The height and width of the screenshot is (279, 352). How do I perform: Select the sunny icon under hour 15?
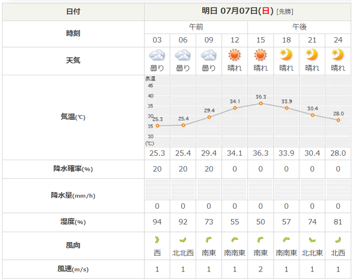click(x=260, y=55)
